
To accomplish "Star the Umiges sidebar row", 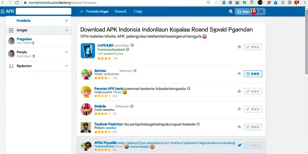I will pos(66,30).
